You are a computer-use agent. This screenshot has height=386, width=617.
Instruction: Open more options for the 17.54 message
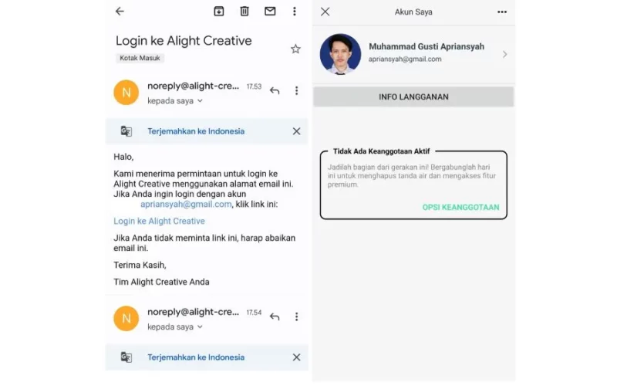coord(296,317)
